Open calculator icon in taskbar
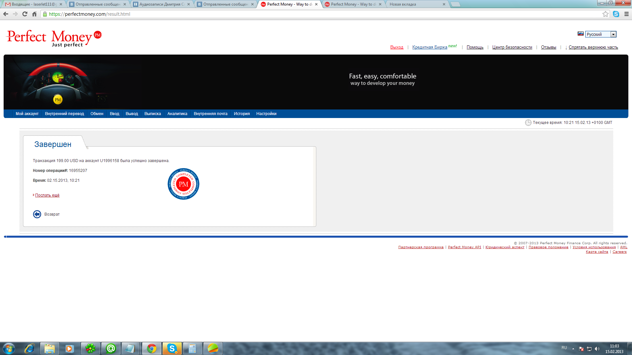 coord(193,348)
